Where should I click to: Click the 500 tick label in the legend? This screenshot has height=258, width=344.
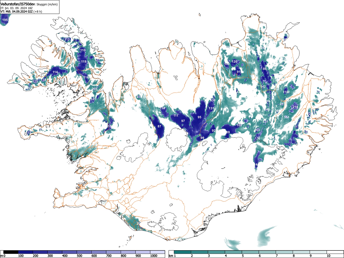tap(80, 256)
